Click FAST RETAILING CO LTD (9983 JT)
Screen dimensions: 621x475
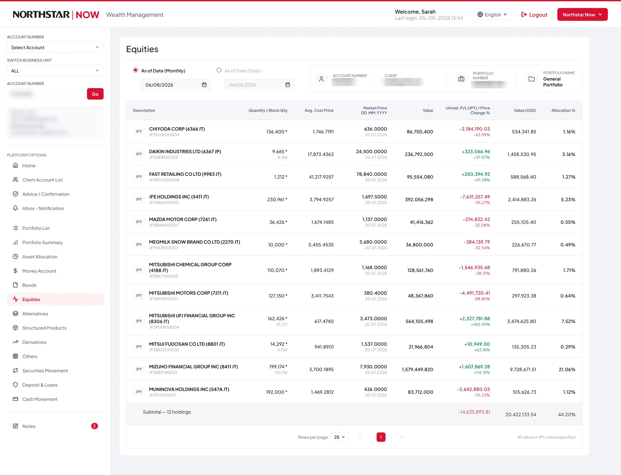pos(185,174)
